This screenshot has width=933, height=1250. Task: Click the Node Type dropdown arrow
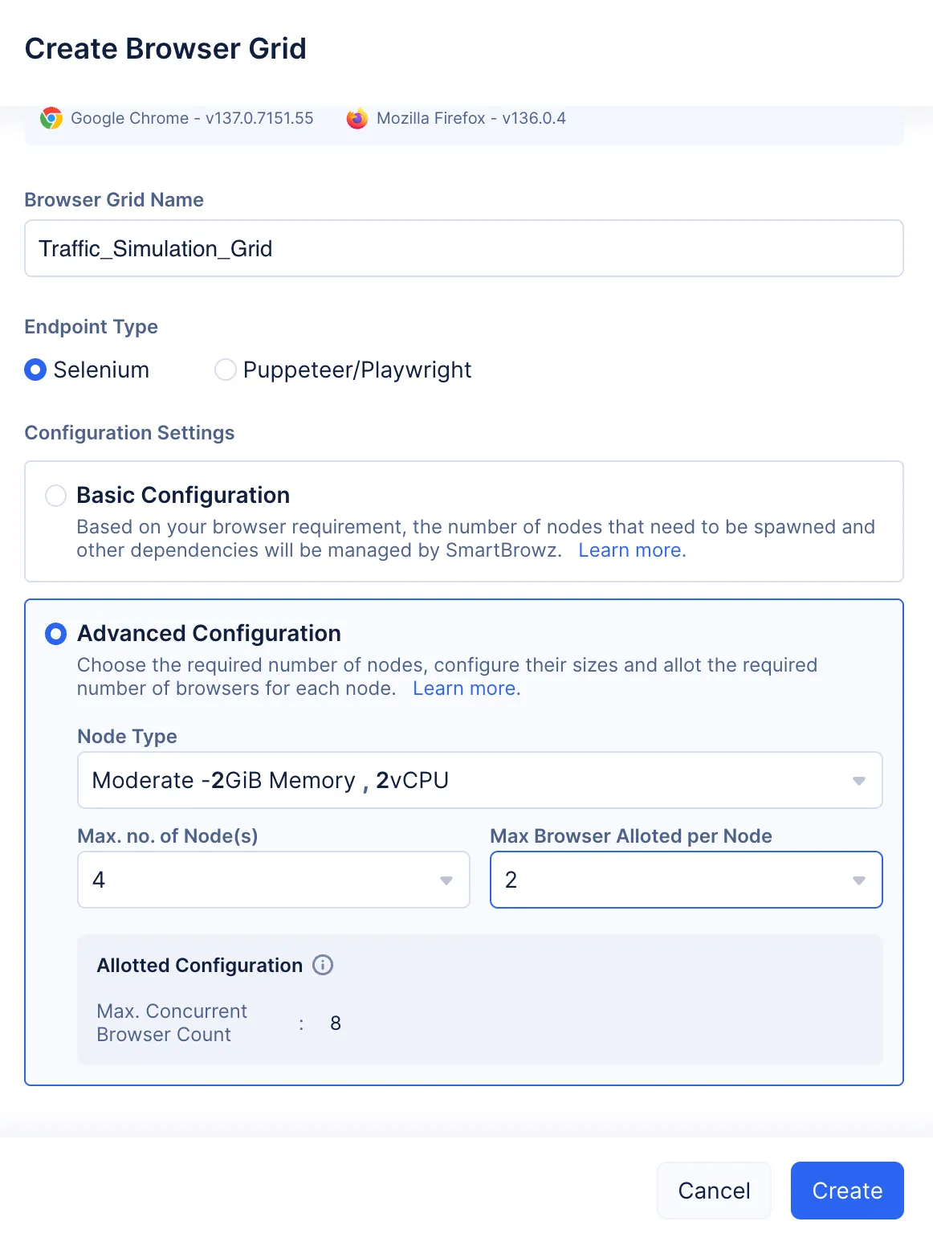click(x=858, y=781)
